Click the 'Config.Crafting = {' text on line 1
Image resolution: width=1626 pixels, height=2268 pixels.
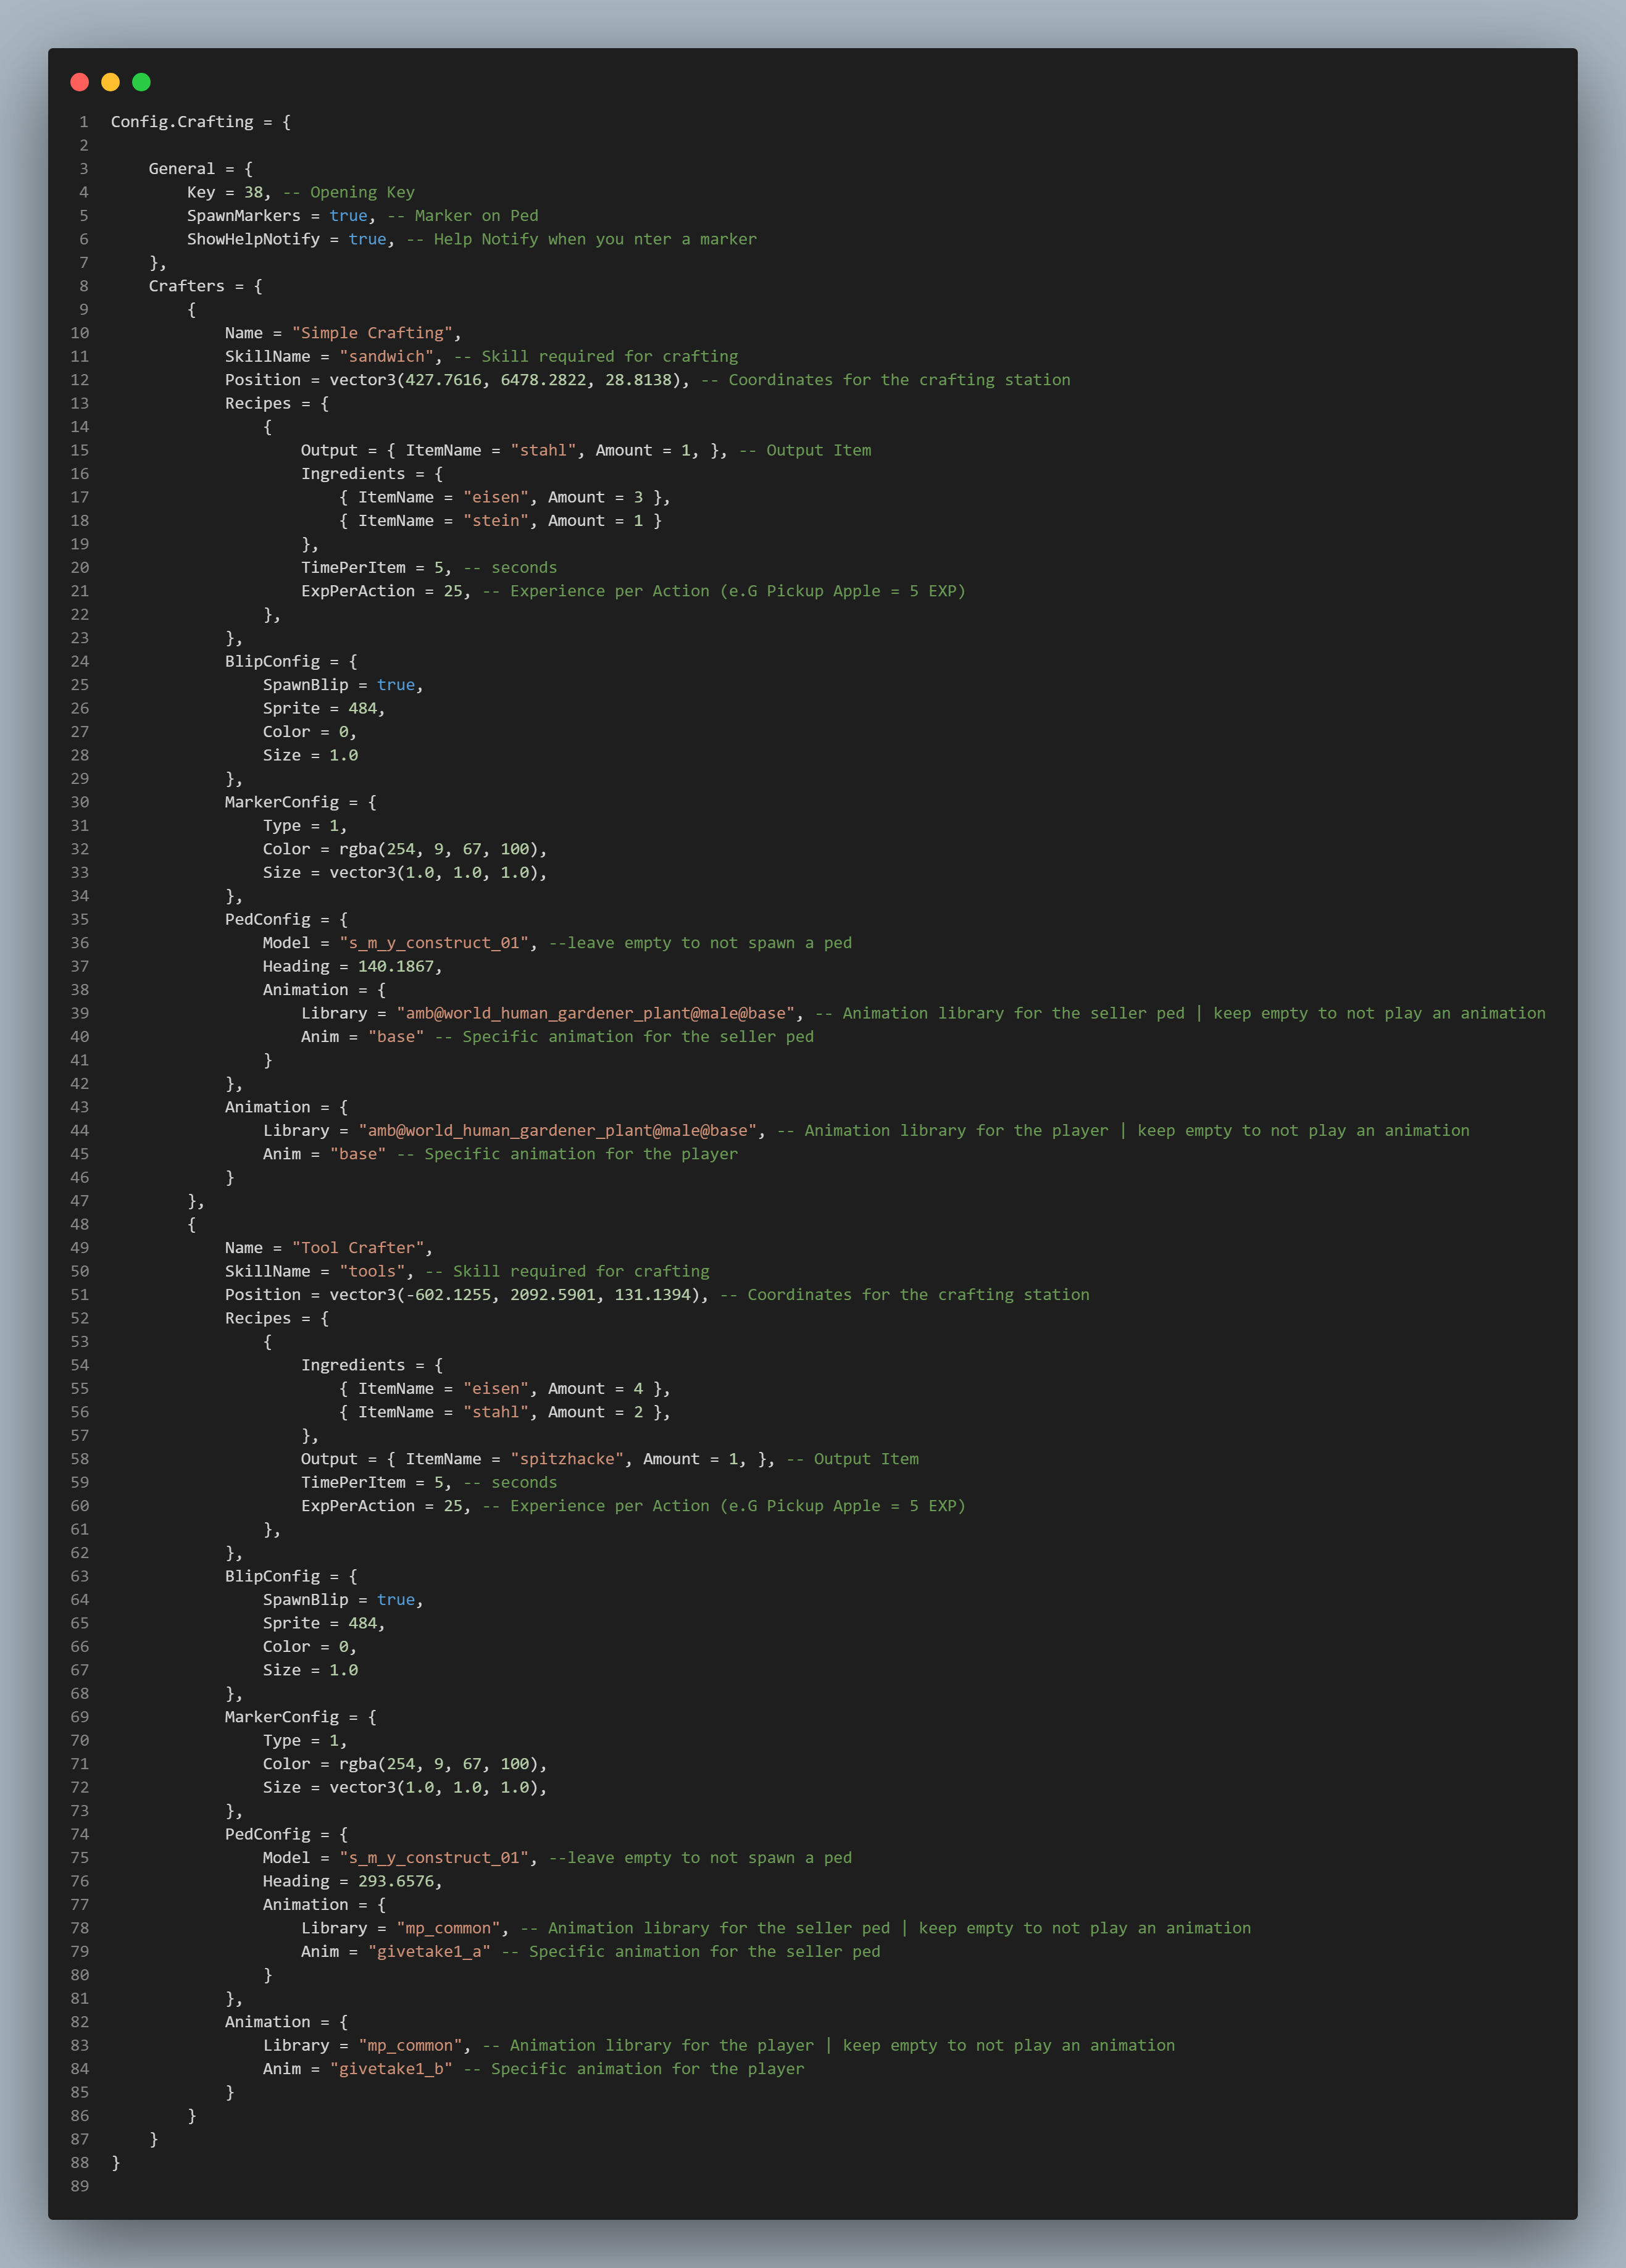click(x=201, y=122)
